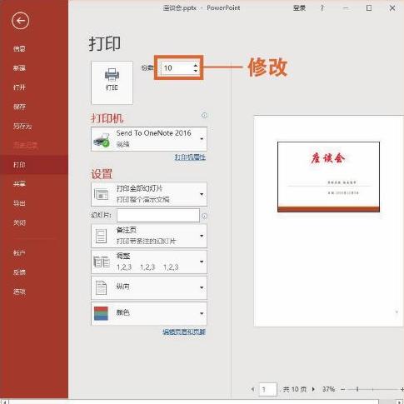Click the info icon next to slides field
The width and height of the screenshot is (404, 404).
204,216
